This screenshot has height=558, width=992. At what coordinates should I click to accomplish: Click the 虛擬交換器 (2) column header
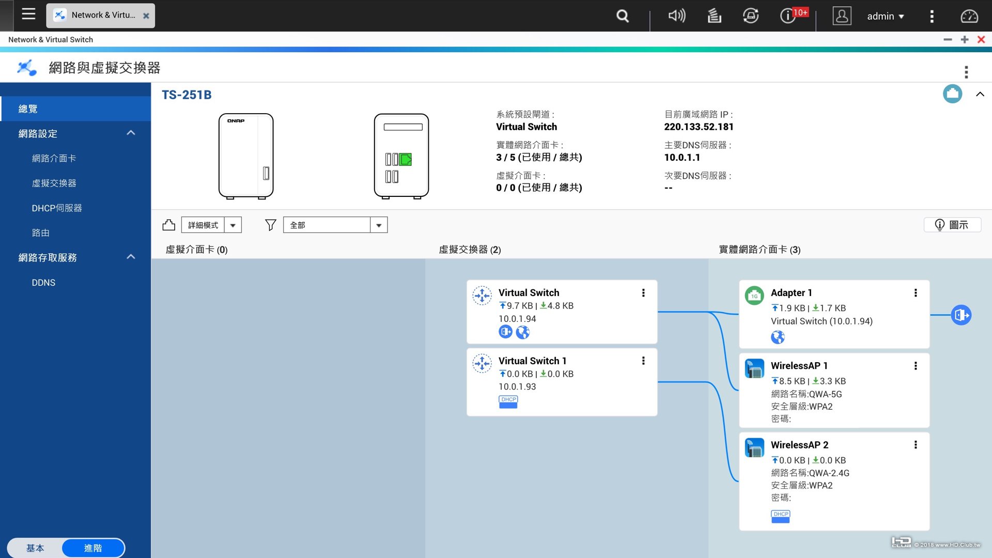[x=470, y=250]
